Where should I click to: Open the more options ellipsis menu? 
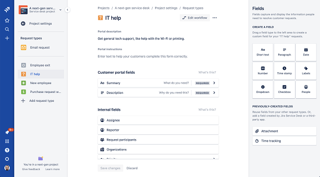coord(215,18)
